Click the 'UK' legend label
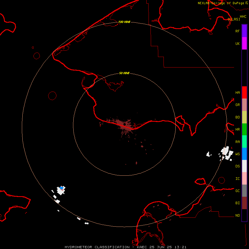 point(237,43)
